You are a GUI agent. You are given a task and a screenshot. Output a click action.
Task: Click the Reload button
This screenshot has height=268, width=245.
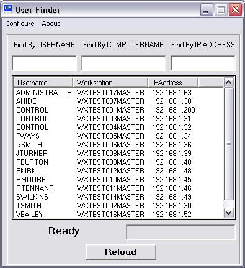121,252
